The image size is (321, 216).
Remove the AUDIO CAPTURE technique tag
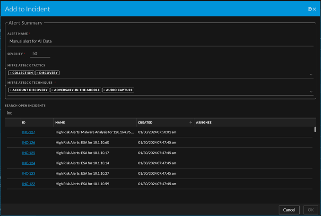click(x=104, y=90)
